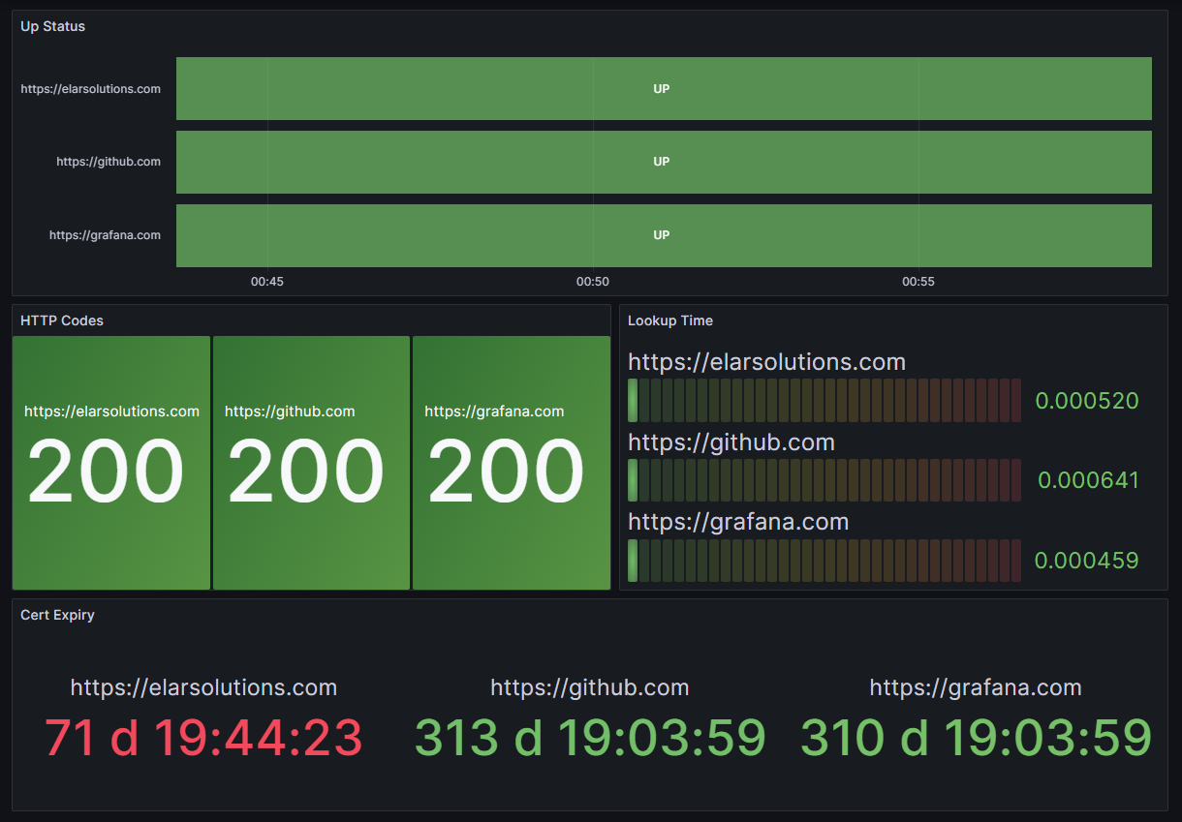Select the elarsolutions.com label in Cert Expiry
The height and width of the screenshot is (822, 1182).
(x=203, y=688)
